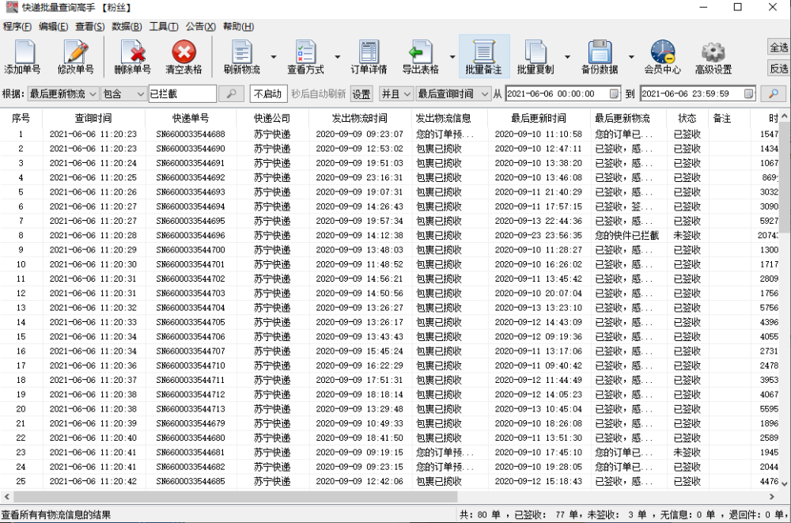This screenshot has height=523, width=791.
Task: Click the search magnifier next to 已拦截 field
Action: click(x=232, y=94)
